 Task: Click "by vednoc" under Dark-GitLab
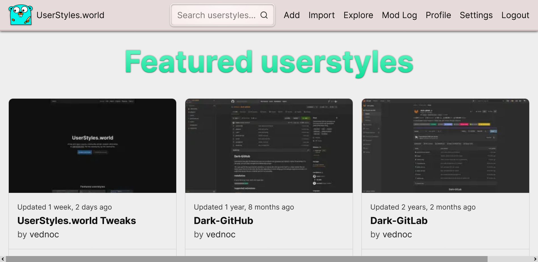point(391,234)
